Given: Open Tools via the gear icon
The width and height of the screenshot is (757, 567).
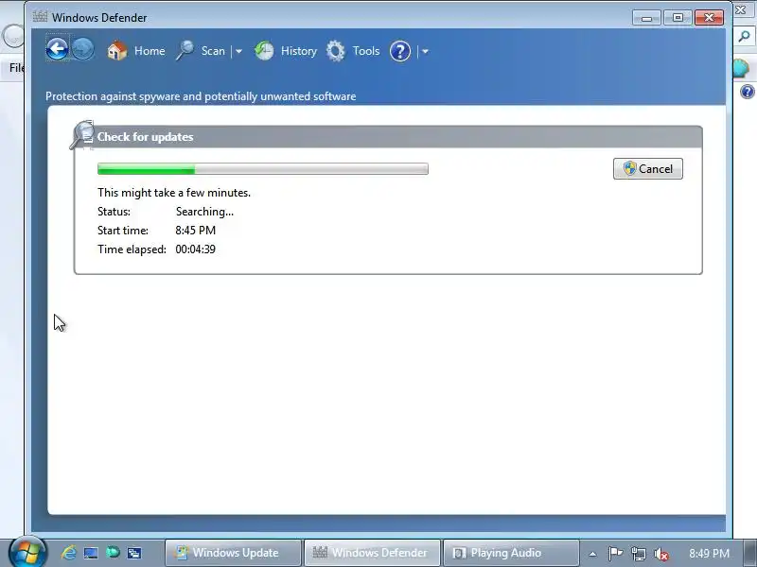Looking at the screenshot, I should [x=336, y=51].
